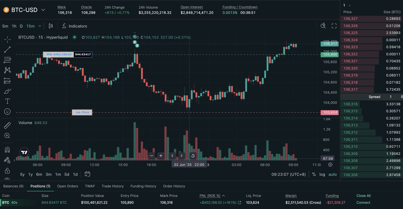Image resolution: width=403 pixels, height=209 pixels.
Task: Toggle percent scale mode
Action: (x=314, y=174)
